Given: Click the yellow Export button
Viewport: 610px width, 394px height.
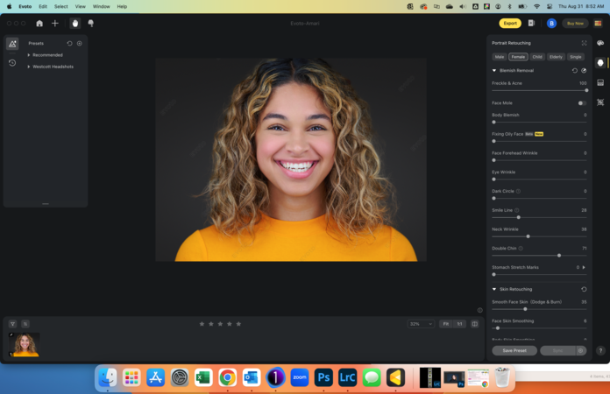Looking at the screenshot, I should (x=509, y=24).
